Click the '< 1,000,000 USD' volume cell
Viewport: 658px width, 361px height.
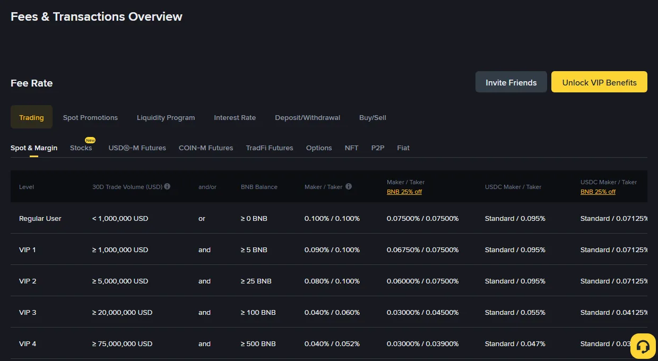(120, 218)
